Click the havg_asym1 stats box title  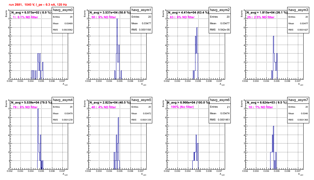(x=141, y=10)
